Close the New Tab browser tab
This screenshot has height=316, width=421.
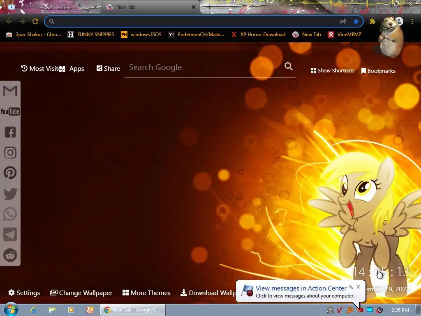194,7
